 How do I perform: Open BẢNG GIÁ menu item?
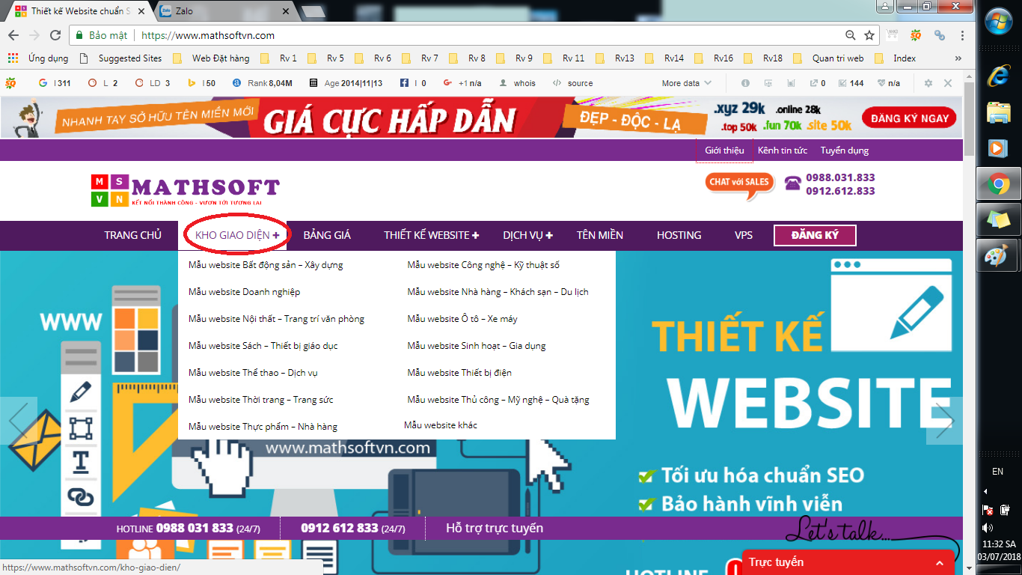click(327, 235)
